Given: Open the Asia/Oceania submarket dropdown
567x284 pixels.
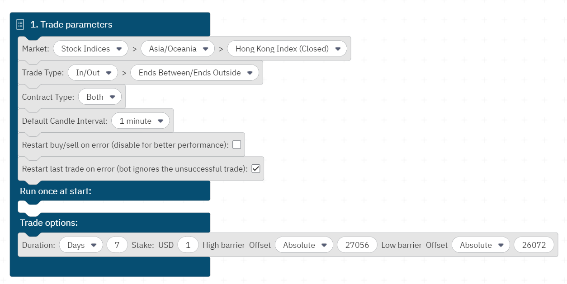Looking at the screenshot, I should 178,49.
